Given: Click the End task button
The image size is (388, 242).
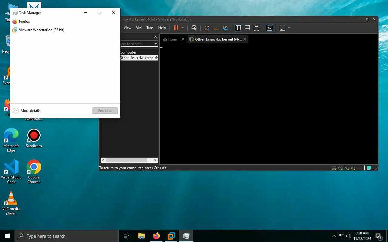Looking at the screenshot, I should click(105, 111).
